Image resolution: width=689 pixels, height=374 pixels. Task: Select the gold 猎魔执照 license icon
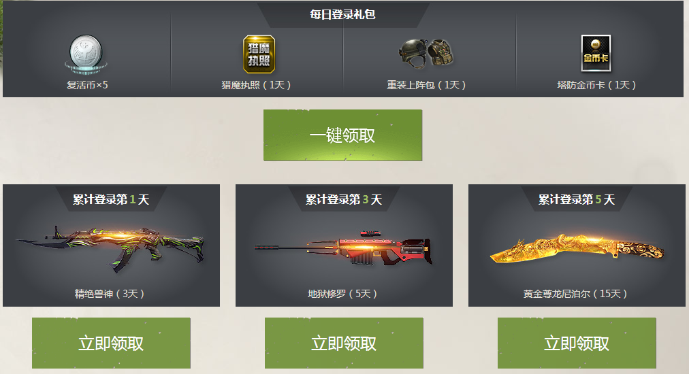pyautogui.click(x=259, y=54)
